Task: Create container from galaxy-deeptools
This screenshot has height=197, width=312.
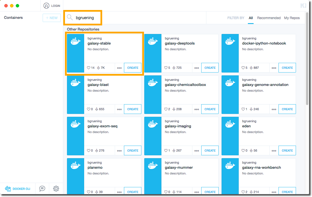Action: coord(210,68)
